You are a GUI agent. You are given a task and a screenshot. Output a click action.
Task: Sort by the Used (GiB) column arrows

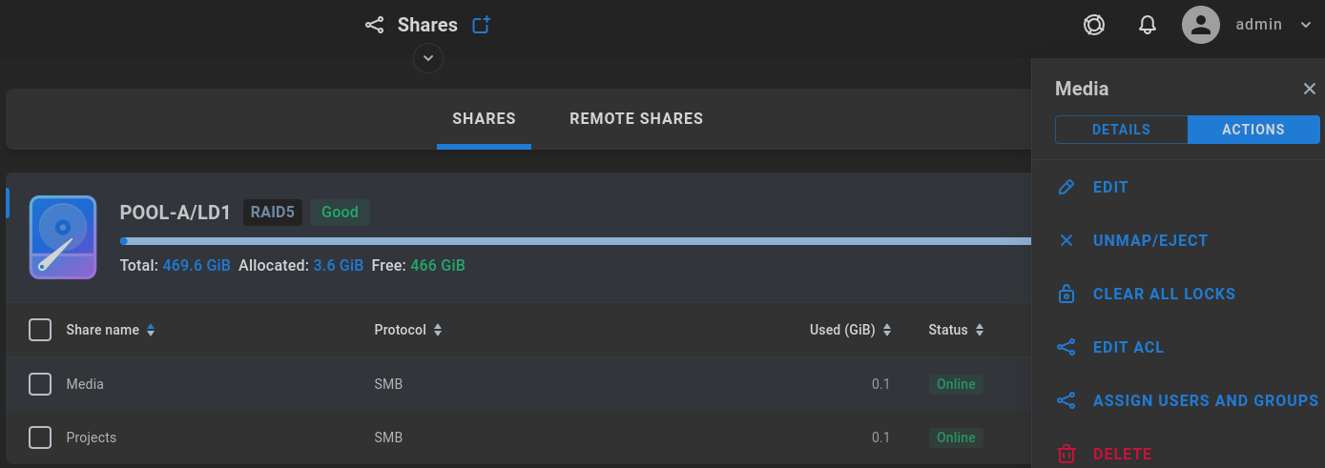pos(887,330)
